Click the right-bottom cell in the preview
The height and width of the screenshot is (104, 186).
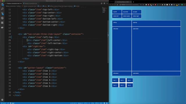(x=156, y=73)
